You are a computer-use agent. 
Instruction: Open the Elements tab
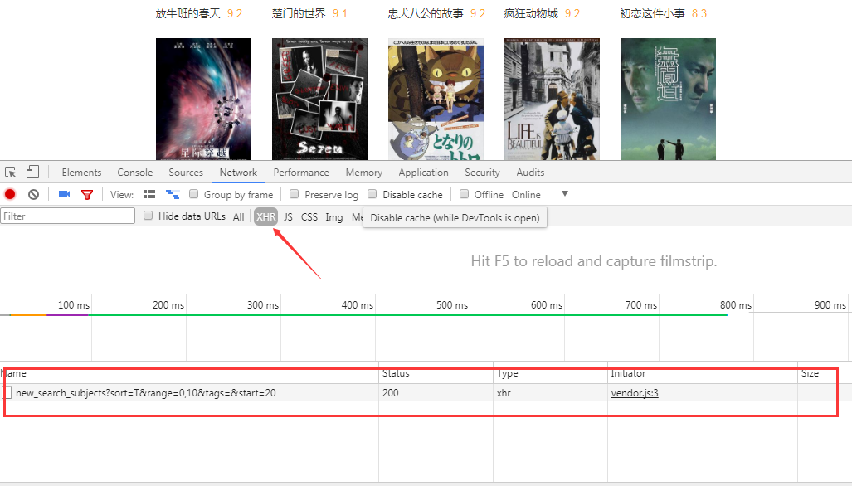[x=81, y=173]
